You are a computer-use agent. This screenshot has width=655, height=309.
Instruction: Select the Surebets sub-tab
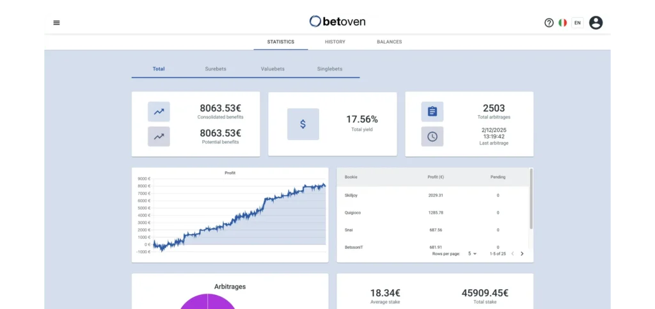pyautogui.click(x=216, y=68)
